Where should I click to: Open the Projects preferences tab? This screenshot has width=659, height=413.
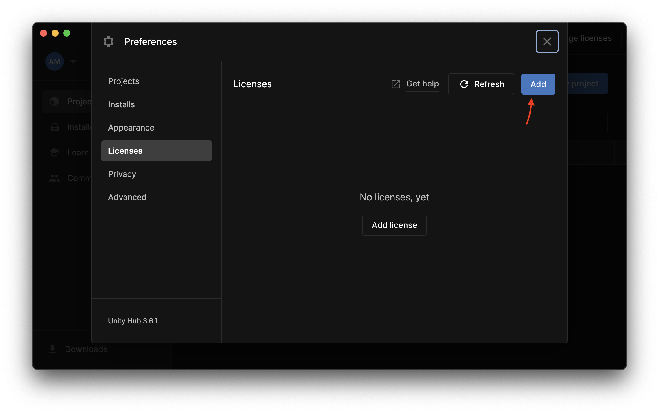[x=124, y=81]
